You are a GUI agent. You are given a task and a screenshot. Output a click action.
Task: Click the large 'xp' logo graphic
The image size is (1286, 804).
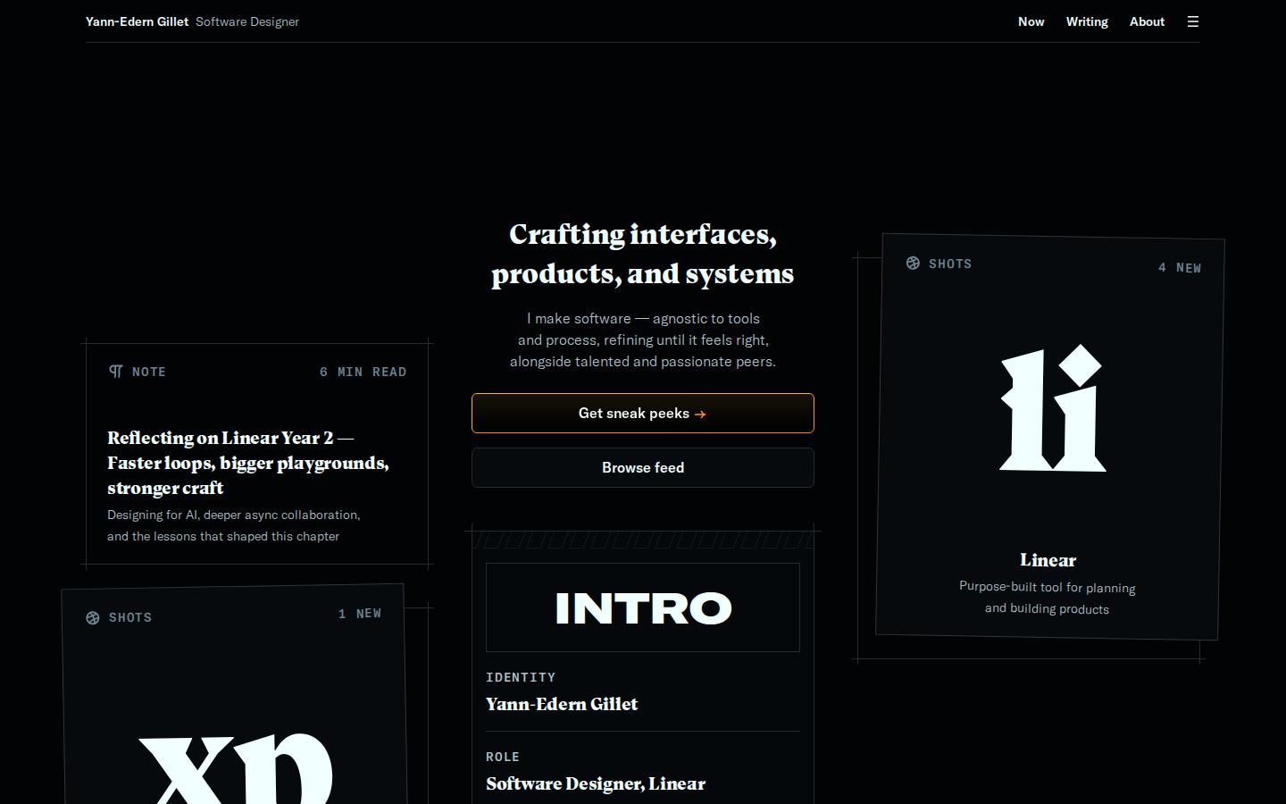pyautogui.click(x=236, y=768)
